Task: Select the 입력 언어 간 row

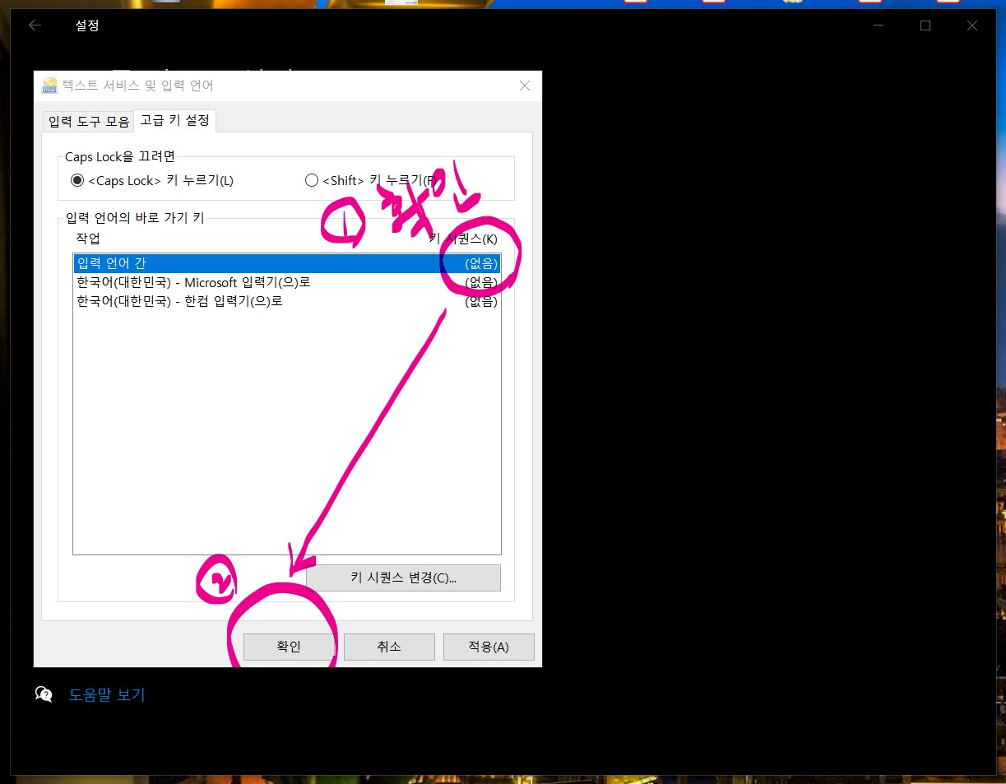Action: coord(286,263)
